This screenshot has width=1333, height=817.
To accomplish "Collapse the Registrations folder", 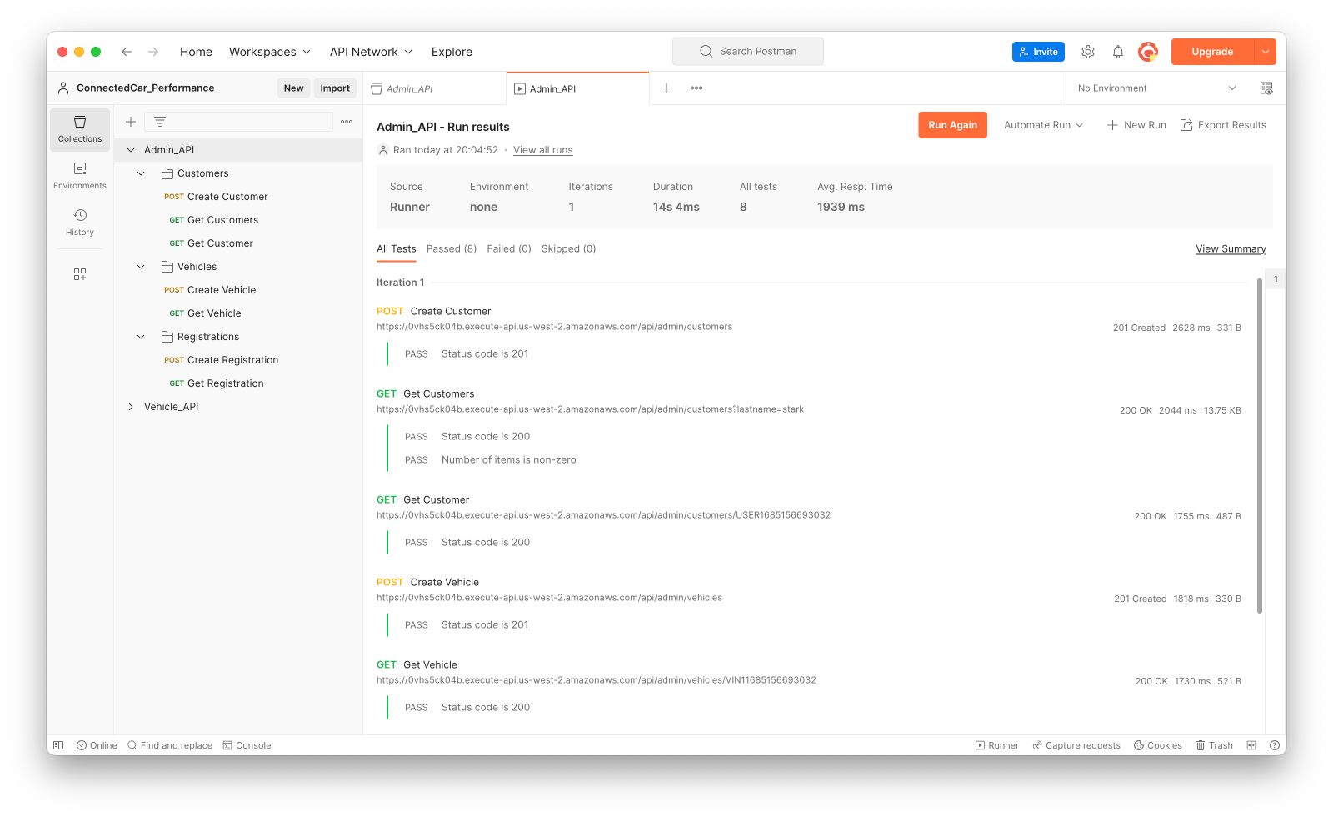I will click(x=141, y=337).
